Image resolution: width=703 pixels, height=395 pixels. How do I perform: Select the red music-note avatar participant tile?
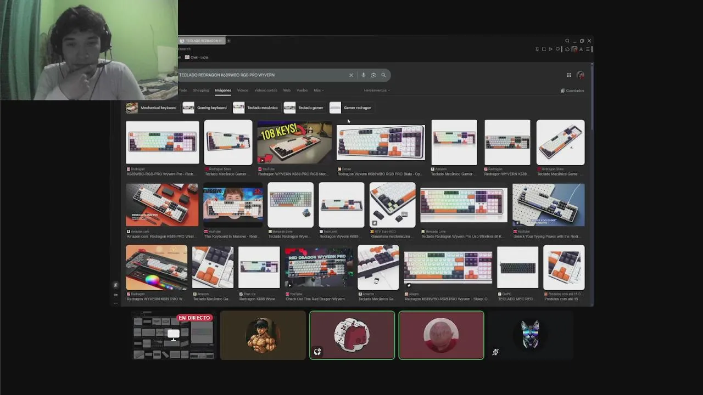point(352,336)
